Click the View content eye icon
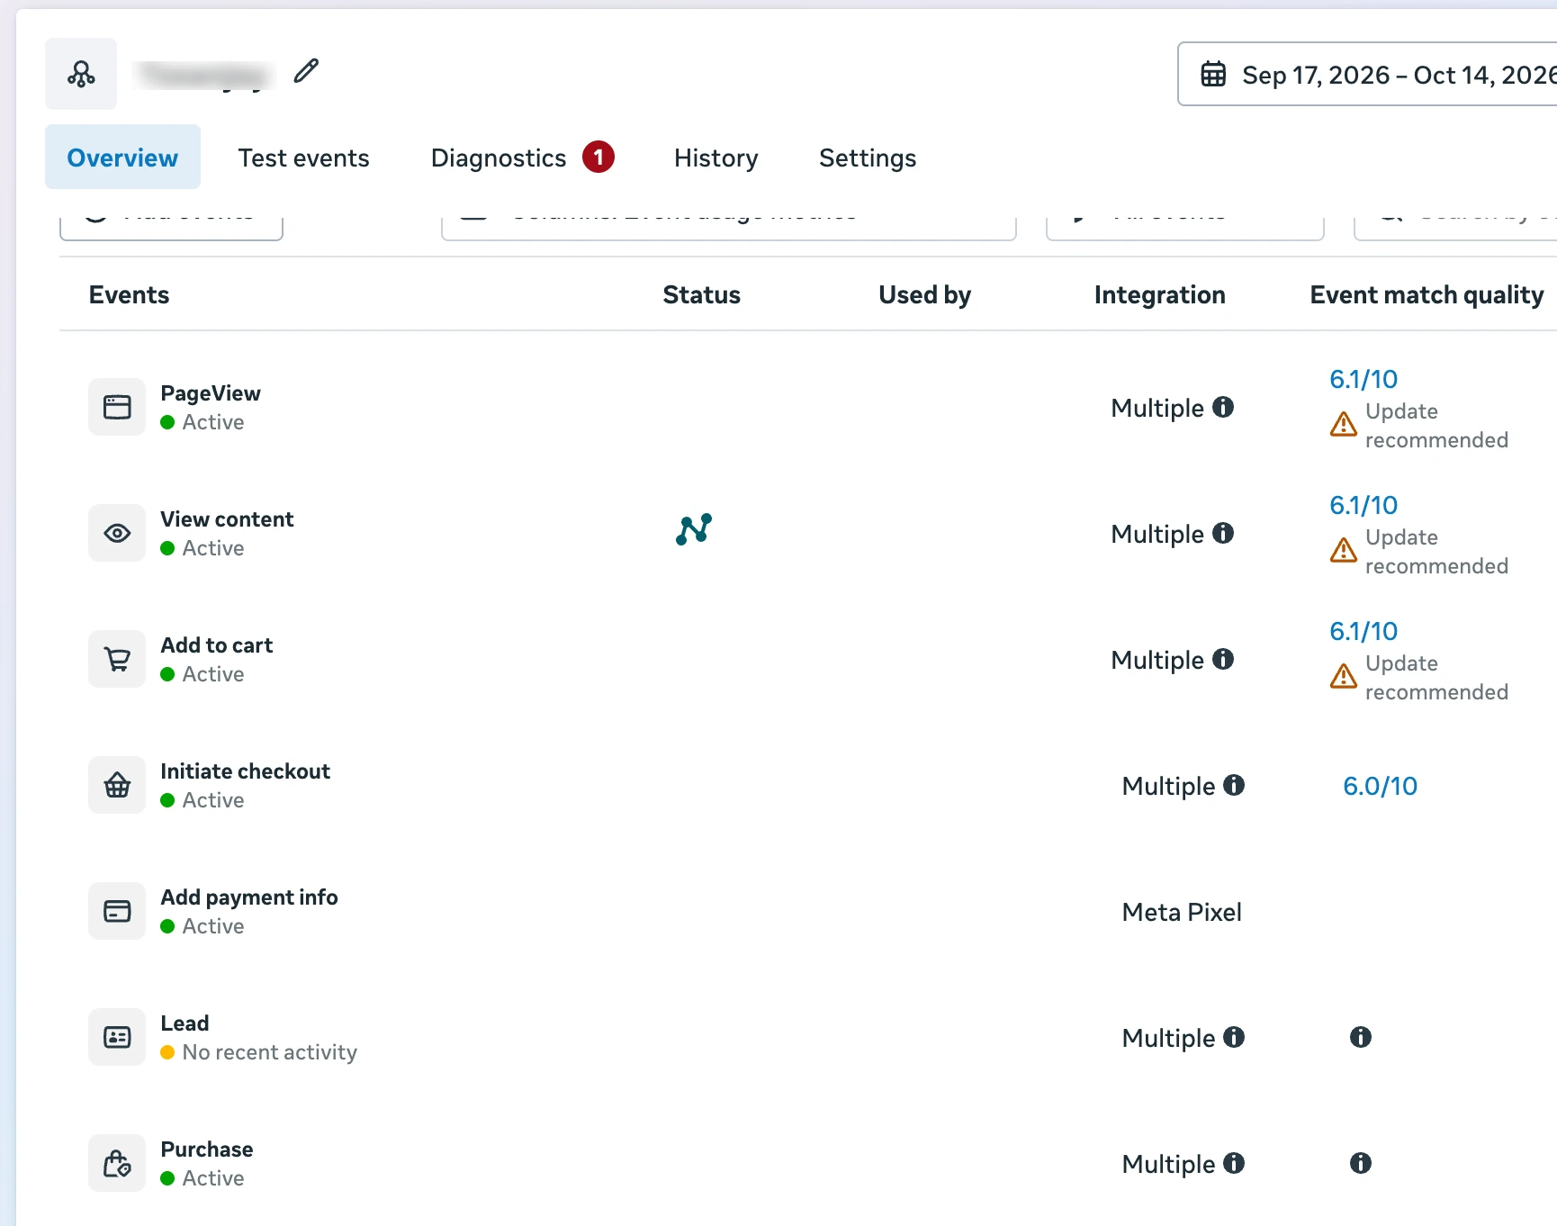 [117, 533]
